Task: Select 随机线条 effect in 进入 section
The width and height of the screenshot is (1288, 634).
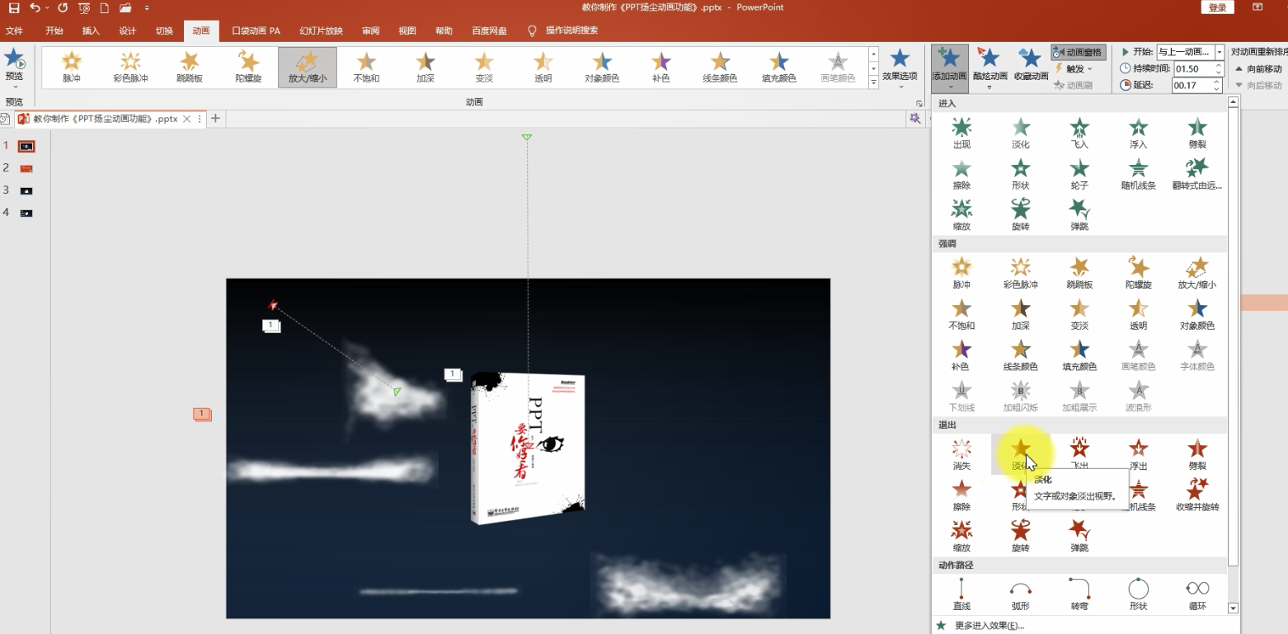Action: click(x=1138, y=174)
